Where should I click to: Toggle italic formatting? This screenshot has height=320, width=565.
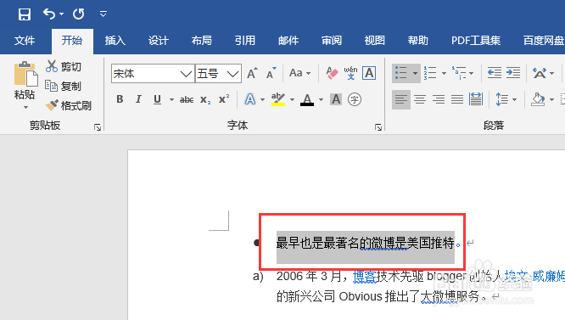(x=138, y=99)
